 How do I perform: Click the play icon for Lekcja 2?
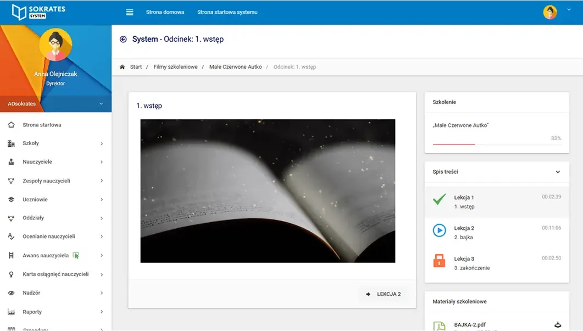(x=439, y=230)
